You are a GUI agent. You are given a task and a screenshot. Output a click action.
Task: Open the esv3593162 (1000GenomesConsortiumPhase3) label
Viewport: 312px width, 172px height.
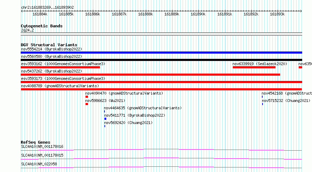click(x=63, y=64)
